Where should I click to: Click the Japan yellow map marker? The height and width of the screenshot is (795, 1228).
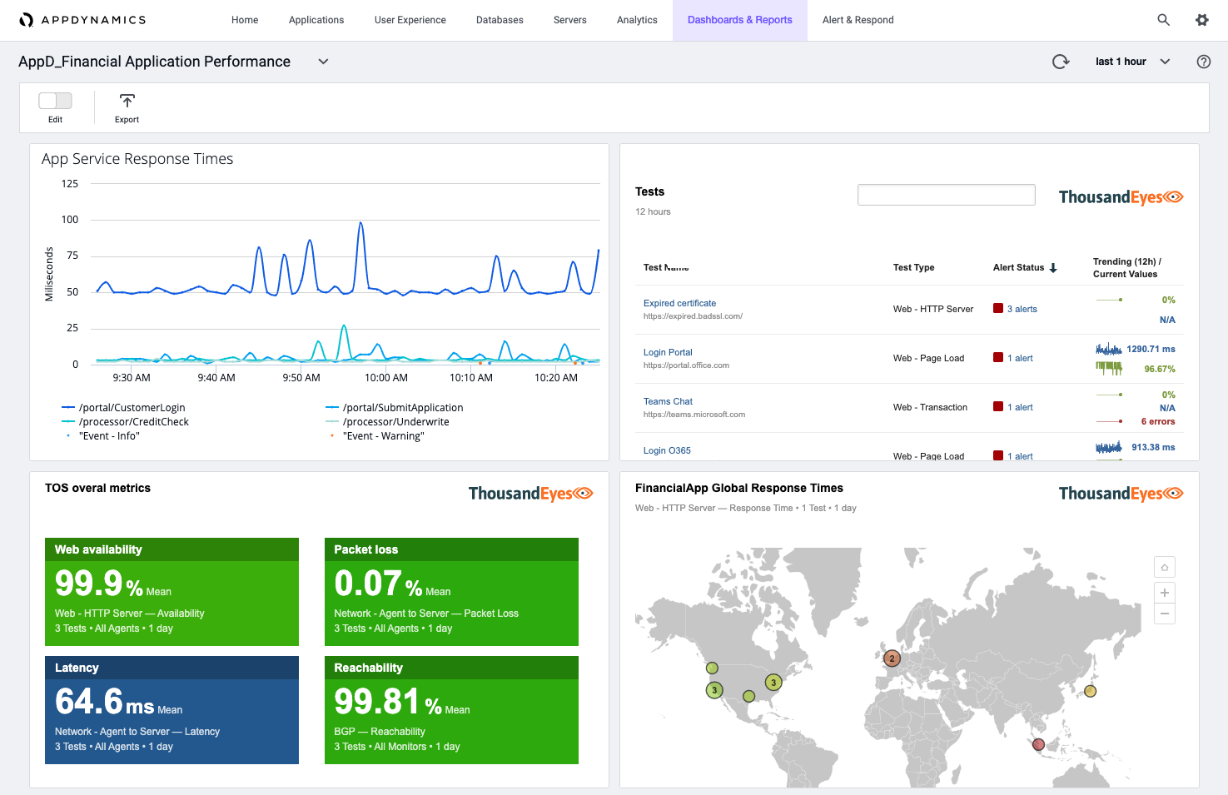(1091, 691)
